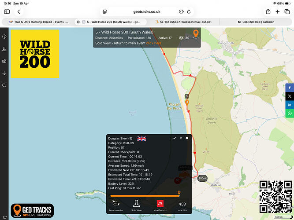
Task: Open Safari's tab overview button
Action: [x=287, y=11]
